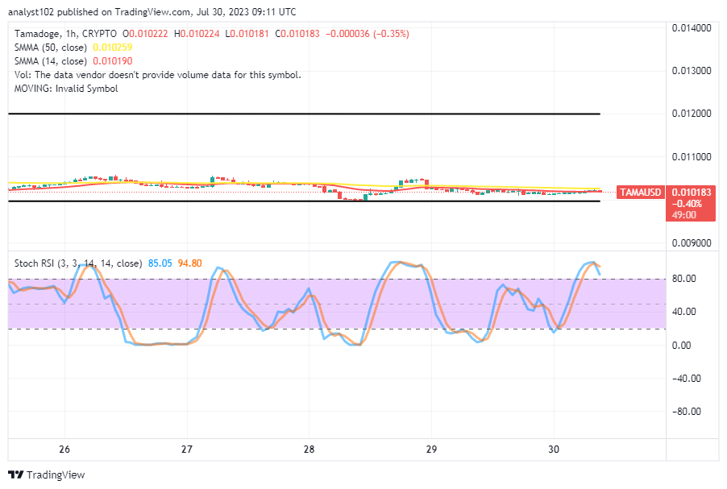Click the SMMA 14 value 0.010190
This screenshot has width=727, height=489.
point(112,61)
